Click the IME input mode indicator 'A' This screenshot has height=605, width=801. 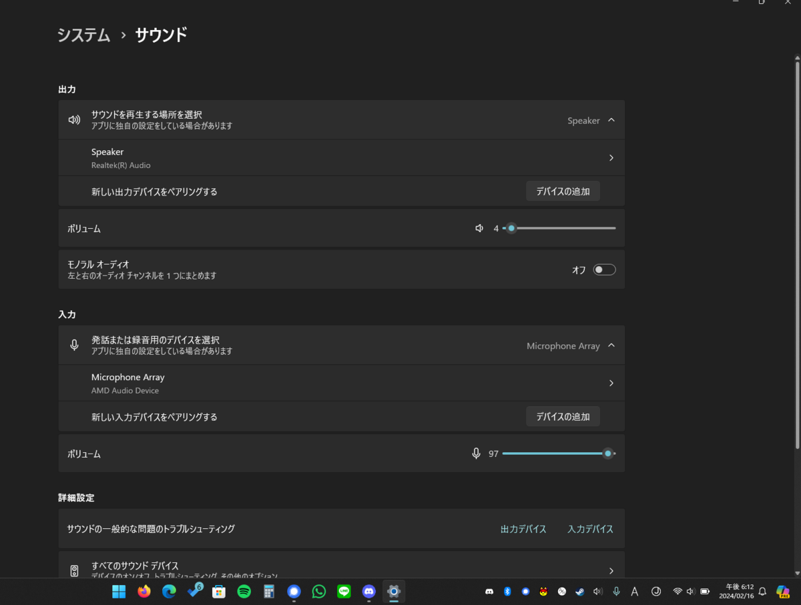(634, 591)
